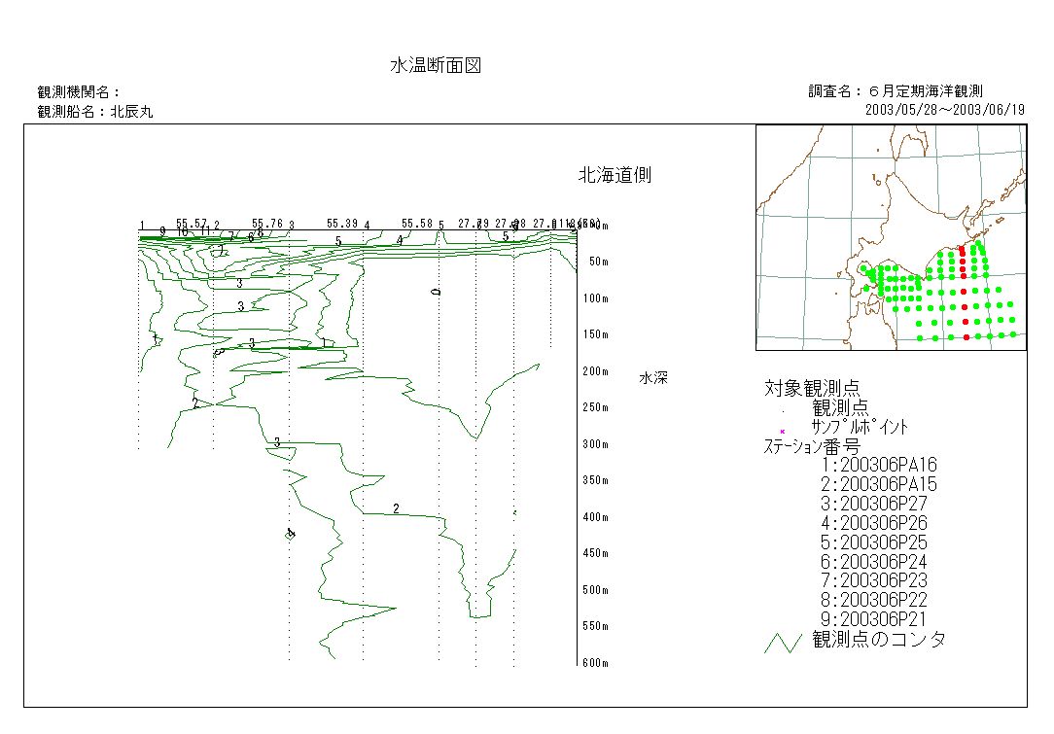
Task: Click the bottom red station dot on map
Action: tap(966, 336)
